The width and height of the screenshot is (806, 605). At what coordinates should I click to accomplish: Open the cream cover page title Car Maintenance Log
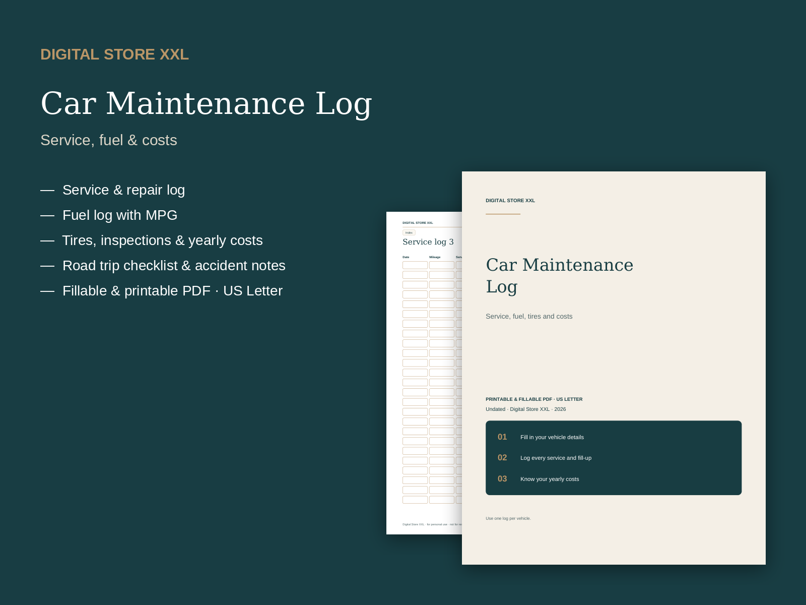(559, 275)
